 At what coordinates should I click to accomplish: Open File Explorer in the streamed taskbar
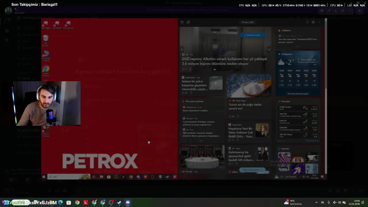click(101, 177)
